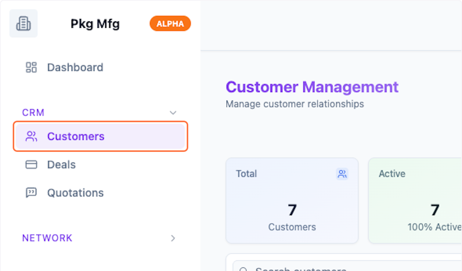
Task: Click the number 7 in Total card
Action: pos(292,210)
